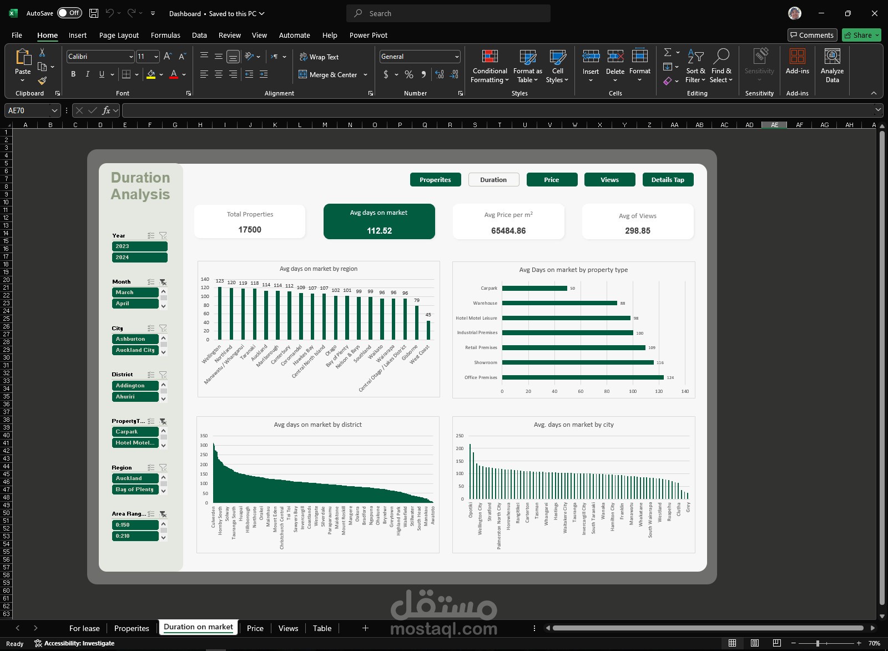Toggle bold formatting
Image resolution: width=888 pixels, height=651 pixels.
73,74
